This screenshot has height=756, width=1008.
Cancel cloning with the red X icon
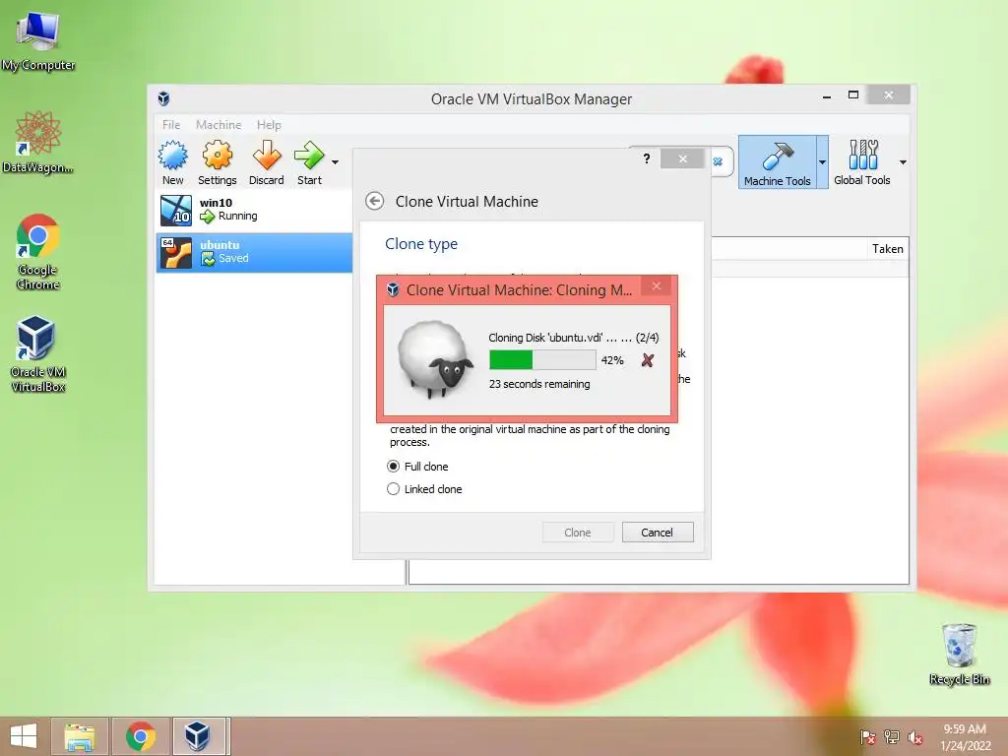[648, 360]
